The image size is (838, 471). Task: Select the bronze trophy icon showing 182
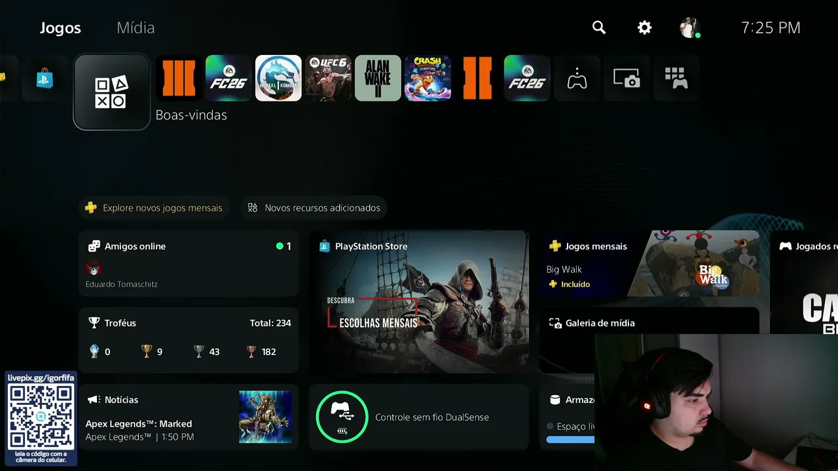pos(251,351)
